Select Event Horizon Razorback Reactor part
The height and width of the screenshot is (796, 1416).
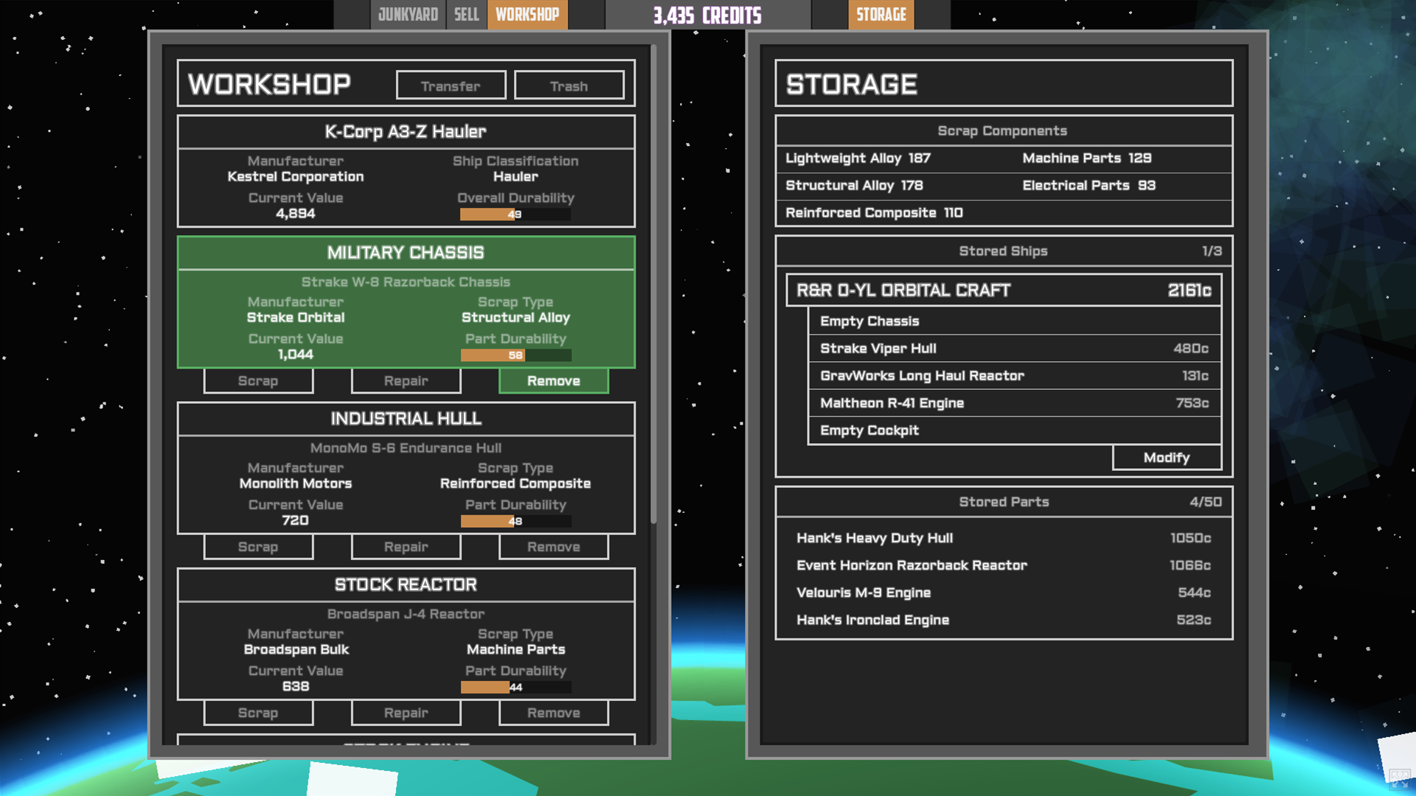point(1004,565)
